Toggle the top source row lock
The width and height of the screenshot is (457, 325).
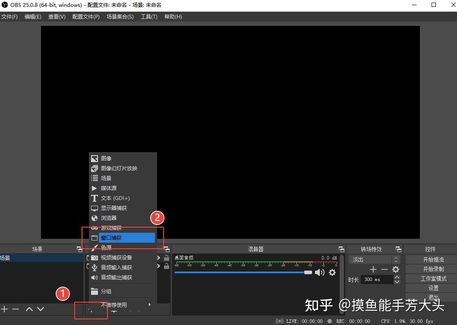[167, 258]
